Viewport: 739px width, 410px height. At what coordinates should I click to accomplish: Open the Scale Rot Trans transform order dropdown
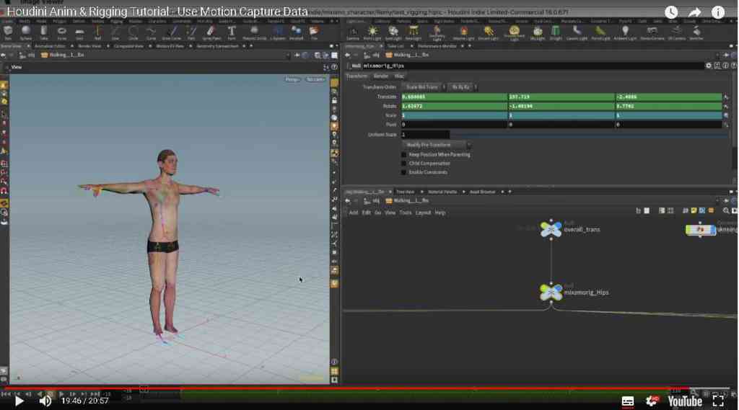point(424,87)
